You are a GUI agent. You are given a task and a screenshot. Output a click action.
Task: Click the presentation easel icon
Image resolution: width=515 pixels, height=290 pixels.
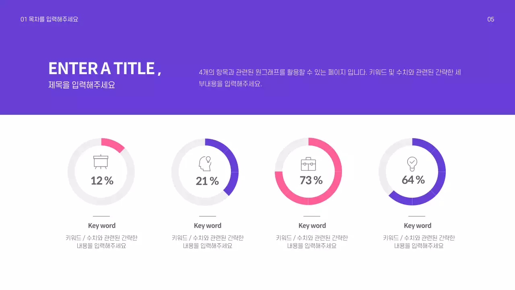point(101,162)
